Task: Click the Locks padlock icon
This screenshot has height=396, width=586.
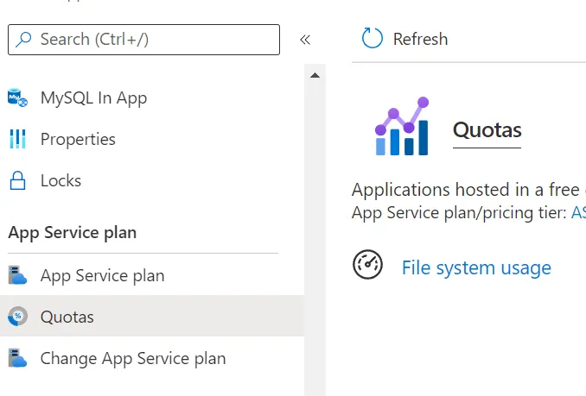Action: [x=17, y=180]
